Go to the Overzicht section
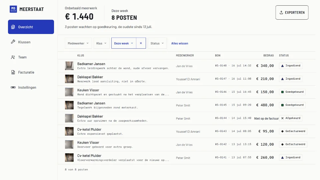The width and height of the screenshot is (320, 180). (31, 27)
